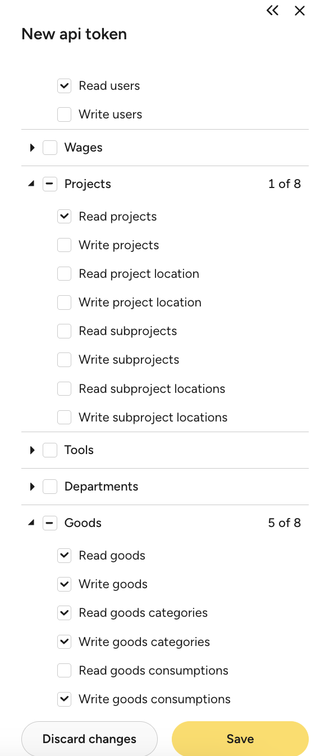Save the new api token

[x=240, y=739]
